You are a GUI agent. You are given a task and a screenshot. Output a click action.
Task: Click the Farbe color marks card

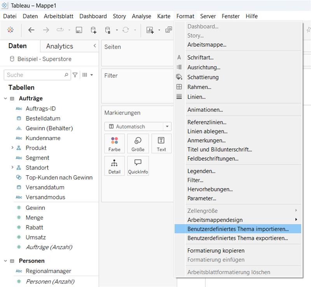point(114,143)
